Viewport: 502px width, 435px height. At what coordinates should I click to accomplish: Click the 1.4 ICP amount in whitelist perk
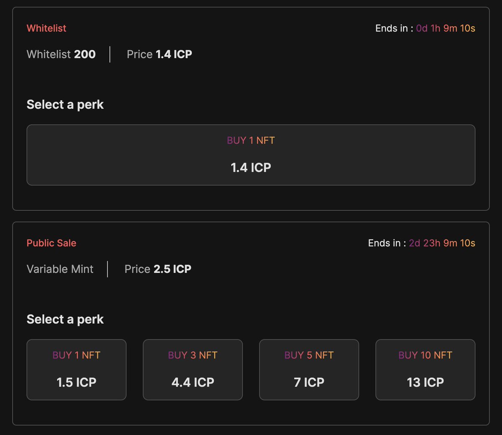point(251,168)
